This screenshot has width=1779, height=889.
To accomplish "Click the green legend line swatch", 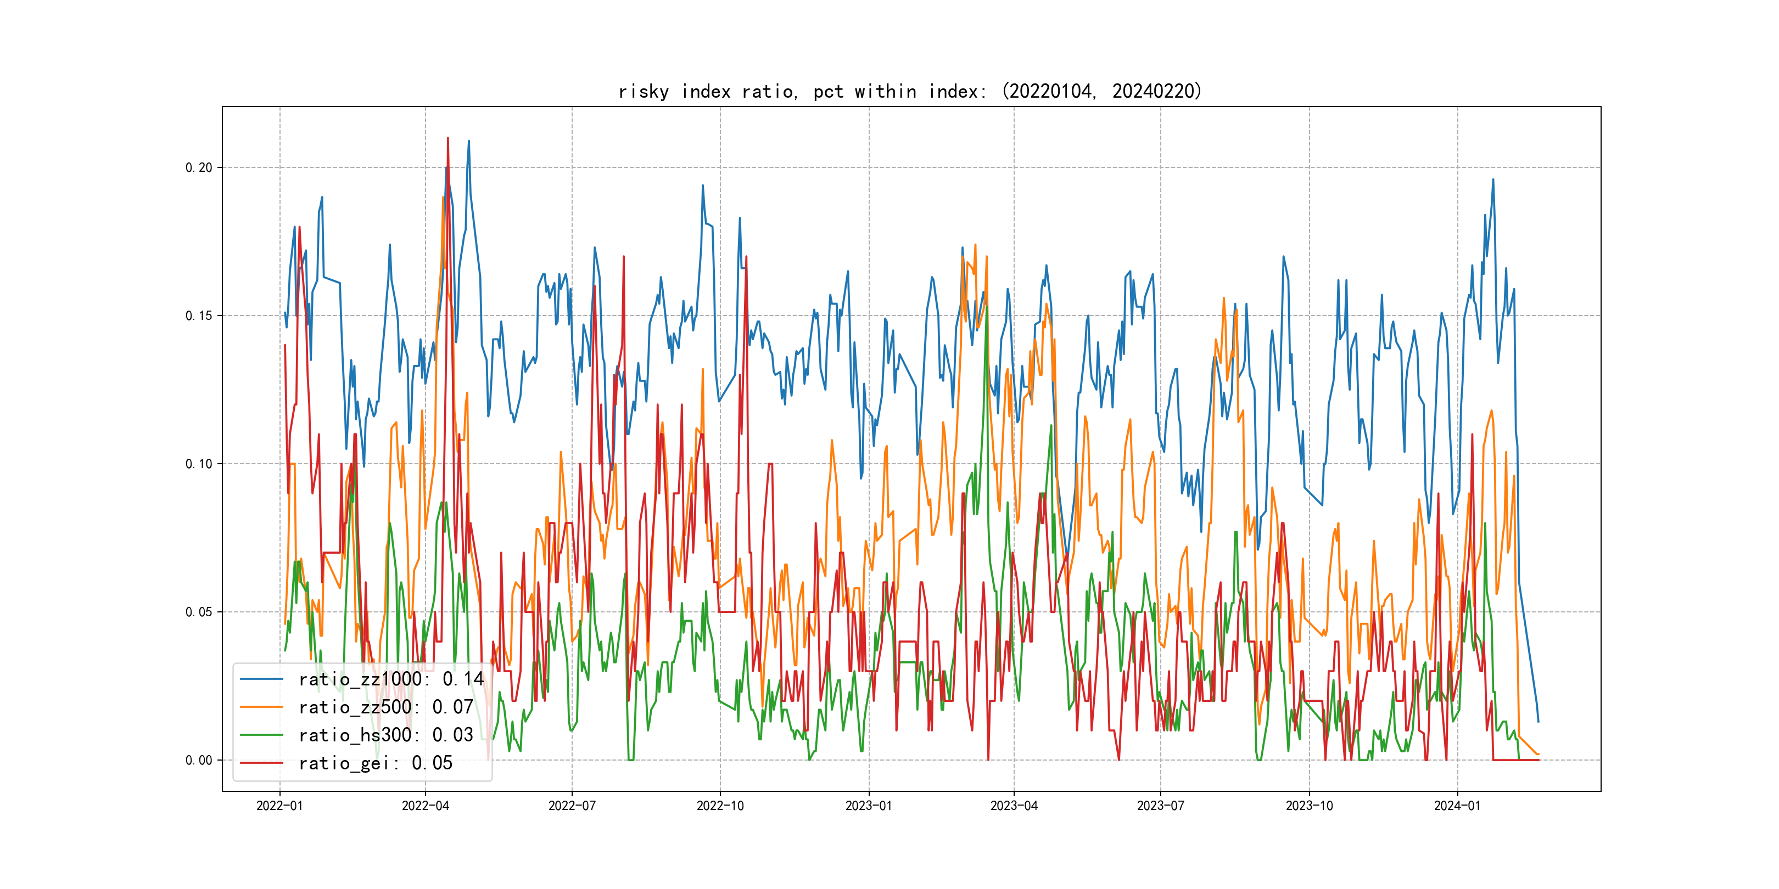I will [x=261, y=735].
